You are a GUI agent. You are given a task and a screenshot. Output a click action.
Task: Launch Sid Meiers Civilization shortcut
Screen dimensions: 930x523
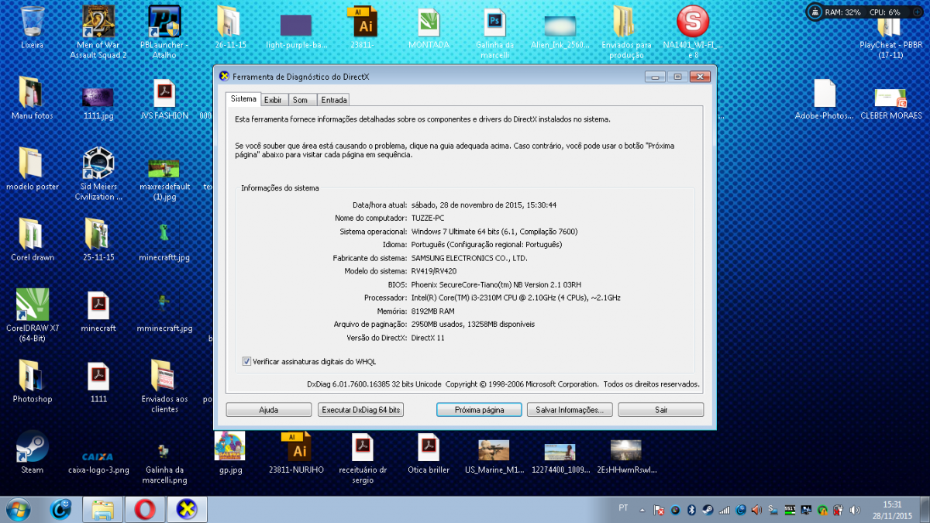[98, 174]
